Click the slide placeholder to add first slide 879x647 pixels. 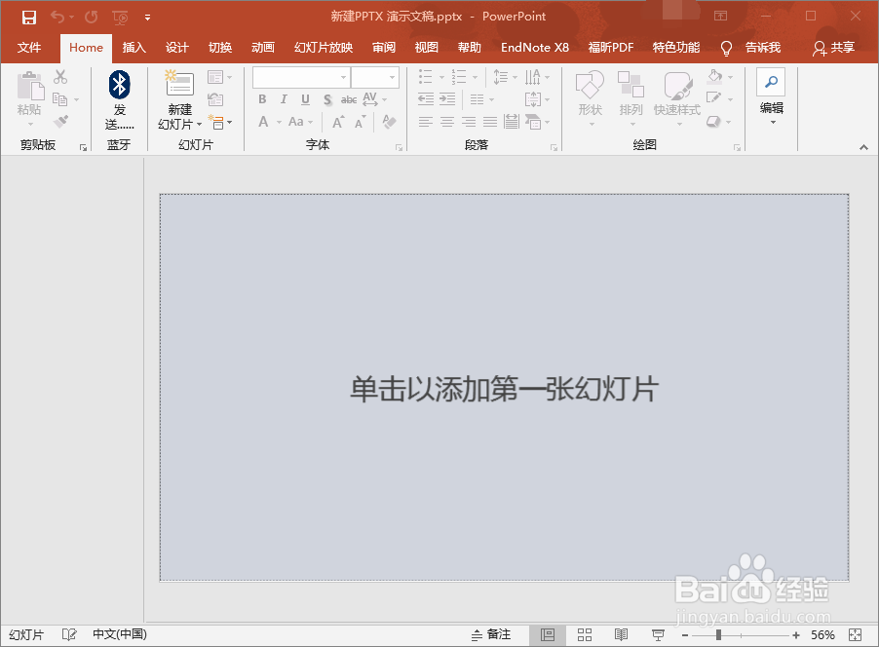503,389
